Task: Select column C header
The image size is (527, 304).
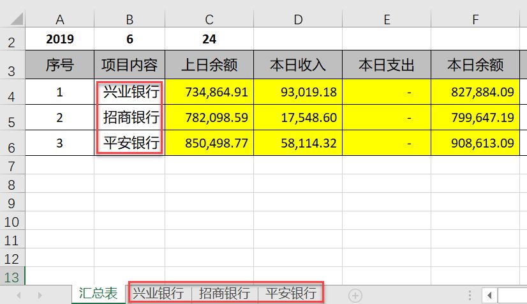Action: [209, 20]
